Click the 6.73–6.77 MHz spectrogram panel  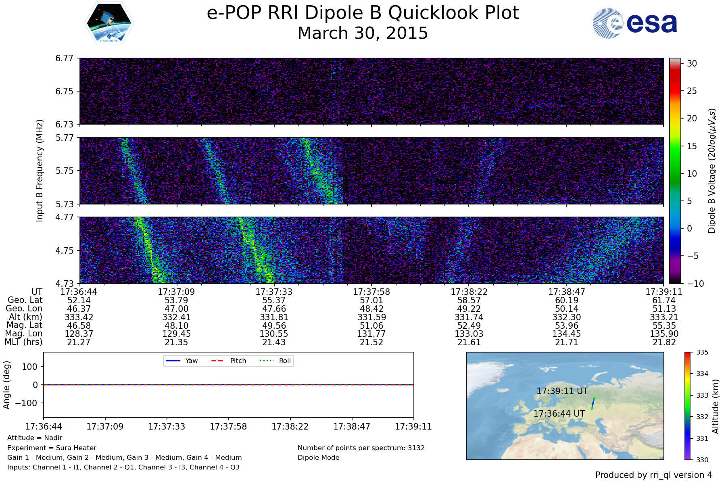point(371,91)
